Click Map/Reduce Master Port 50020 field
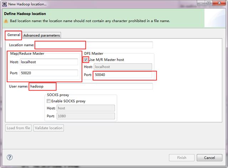The height and width of the screenshot is (168, 228). pos(49,73)
